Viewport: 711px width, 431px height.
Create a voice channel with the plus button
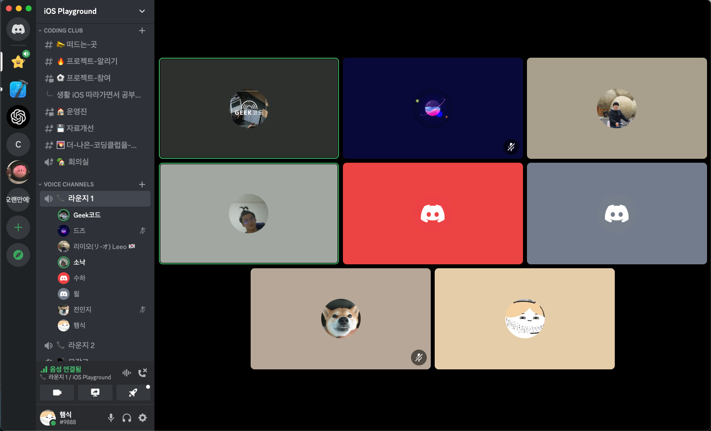(x=142, y=184)
